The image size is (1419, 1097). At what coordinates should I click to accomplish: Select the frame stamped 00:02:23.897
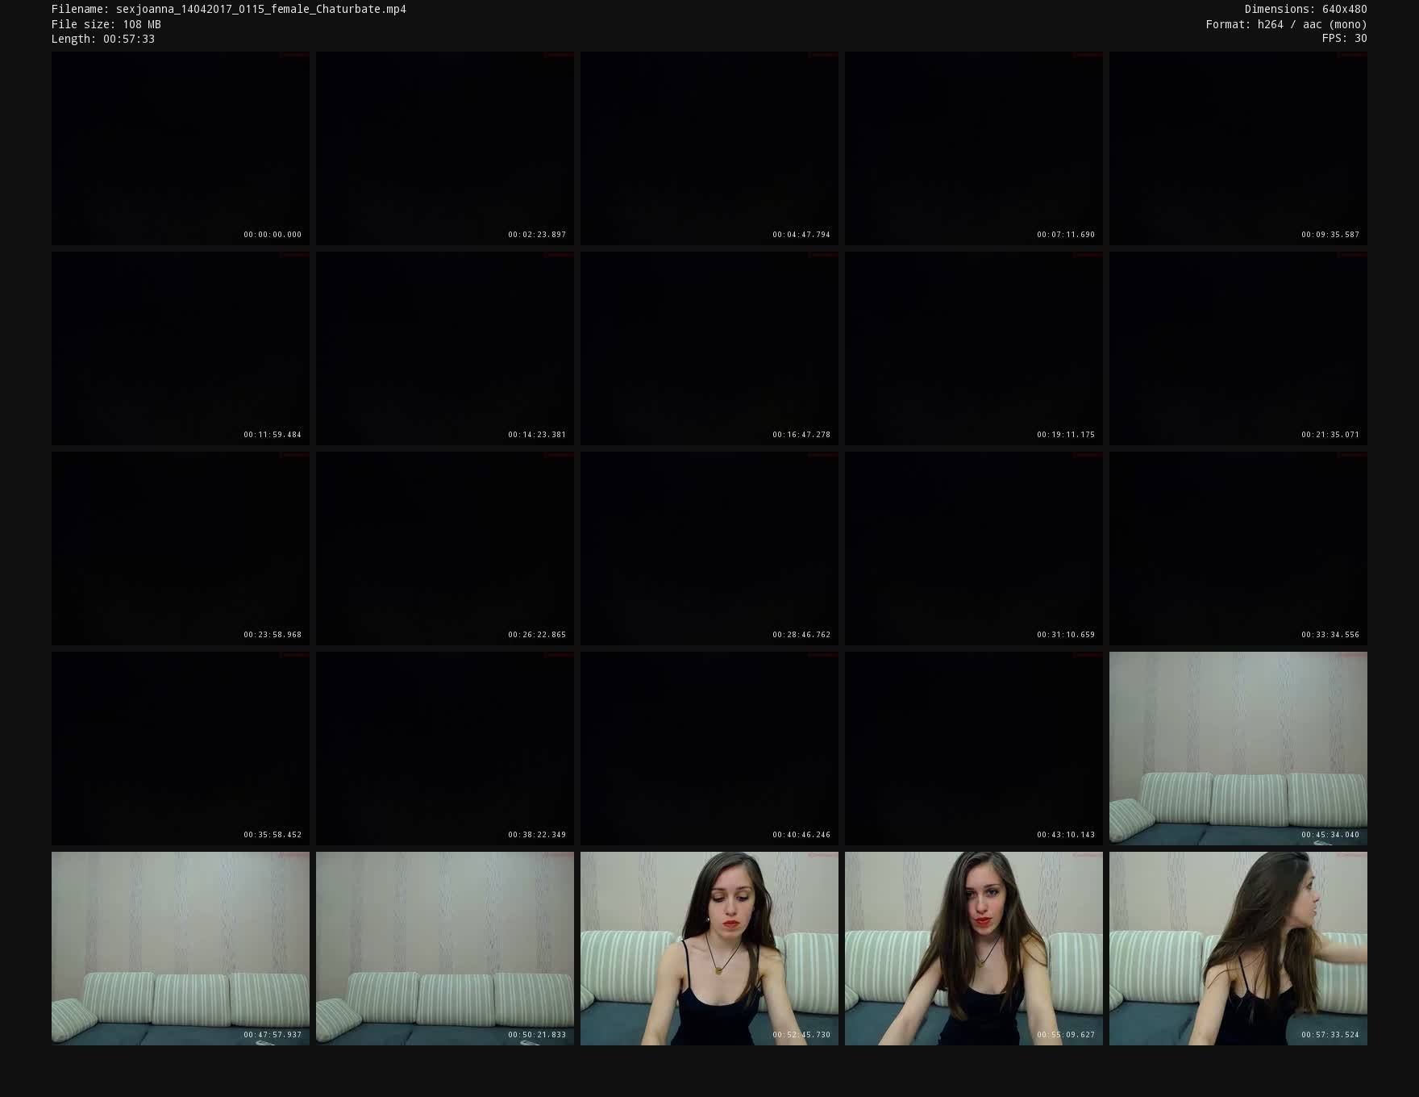[x=444, y=148]
